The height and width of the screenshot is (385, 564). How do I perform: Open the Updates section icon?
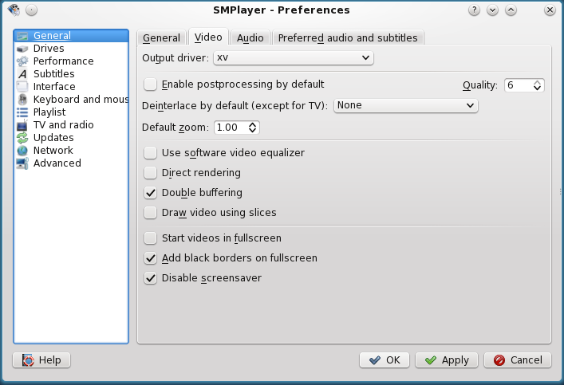[22, 138]
